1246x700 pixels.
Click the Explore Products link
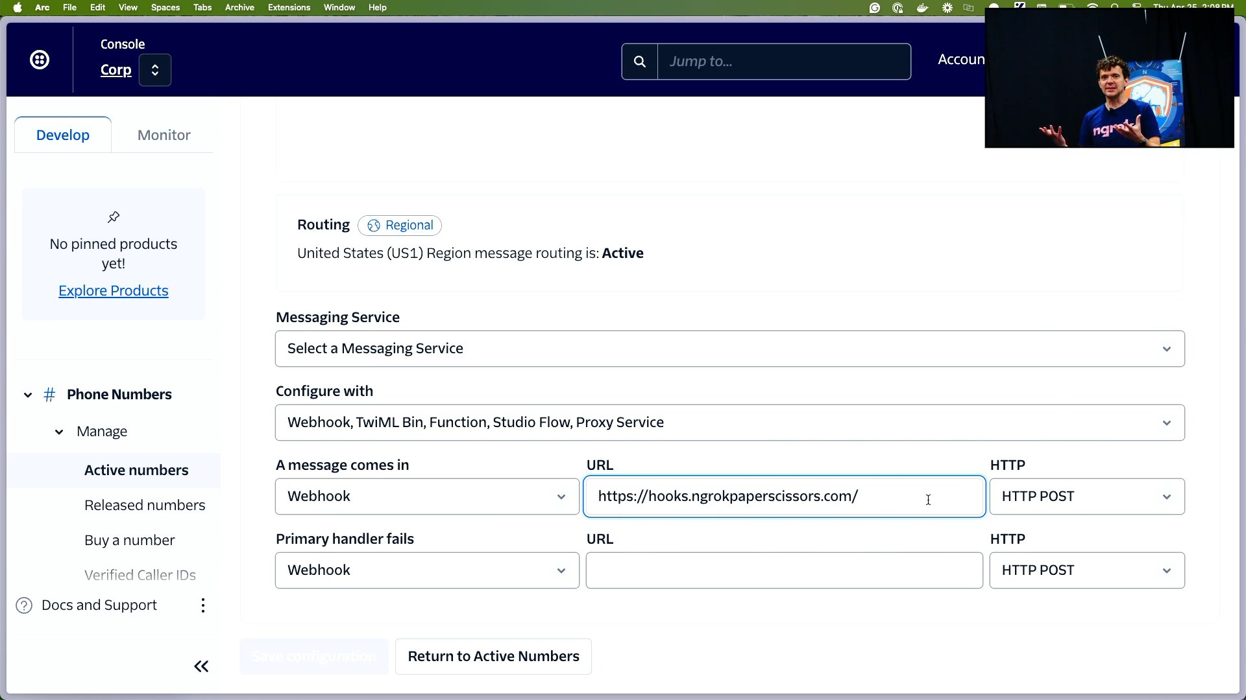point(114,291)
